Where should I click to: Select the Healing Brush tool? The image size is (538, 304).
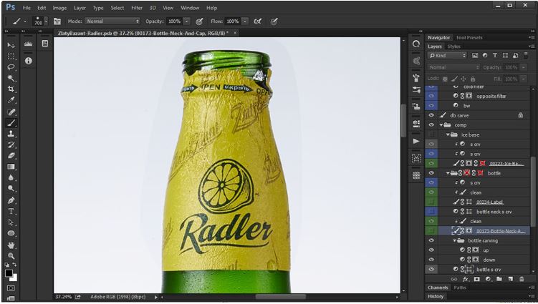(x=11, y=112)
